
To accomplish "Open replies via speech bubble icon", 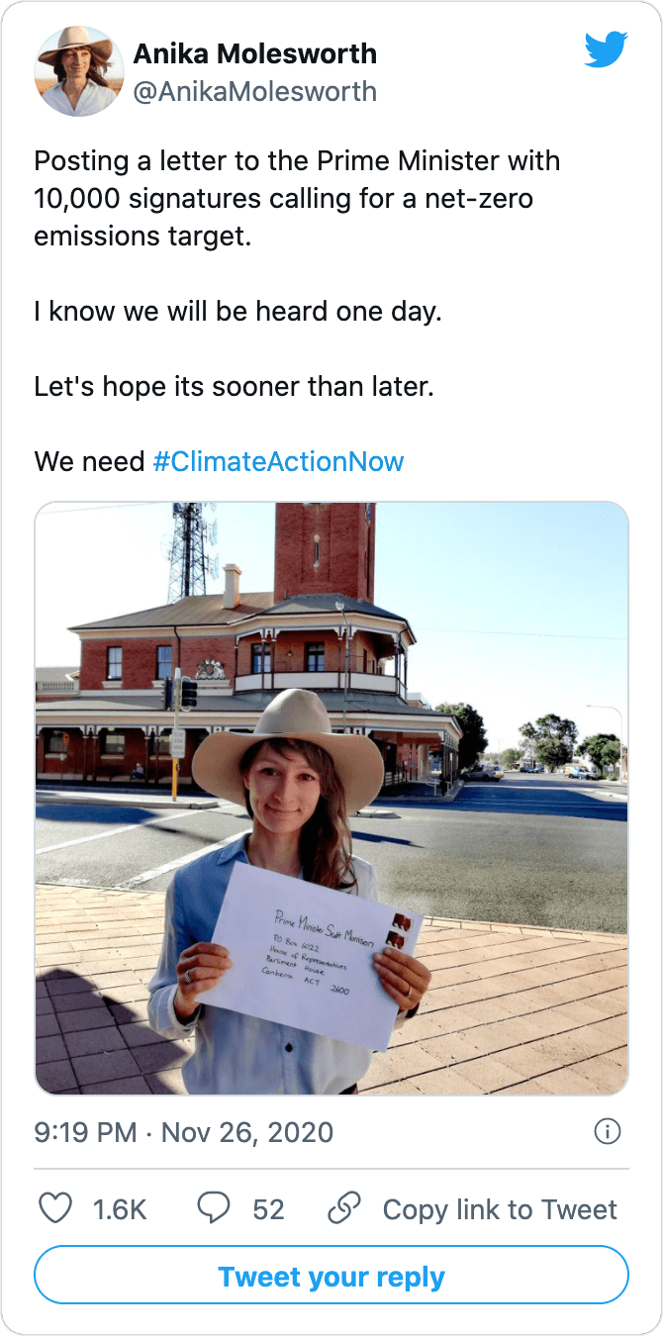I will (x=213, y=1208).
